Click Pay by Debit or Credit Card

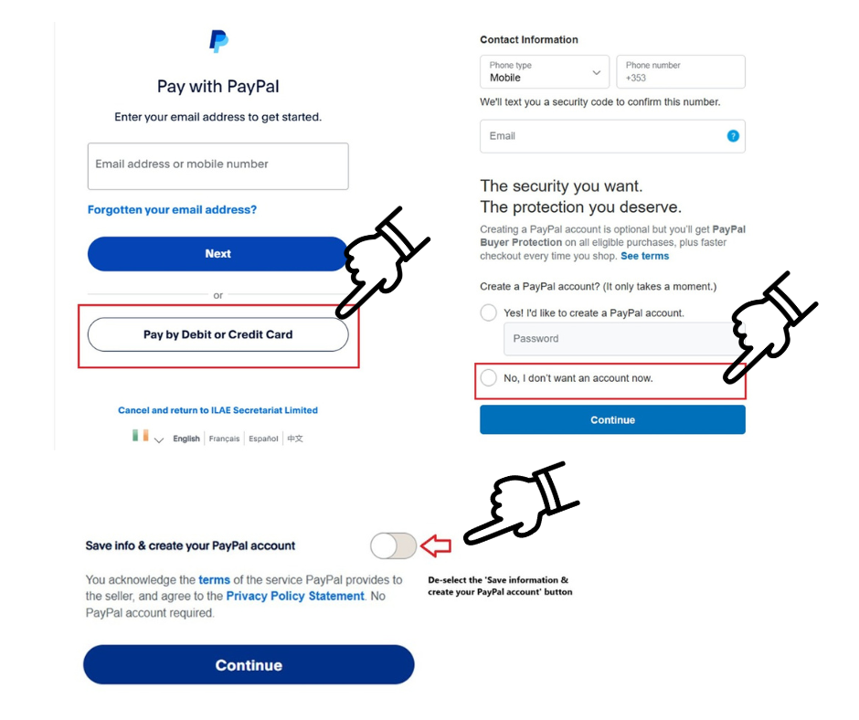pos(217,334)
